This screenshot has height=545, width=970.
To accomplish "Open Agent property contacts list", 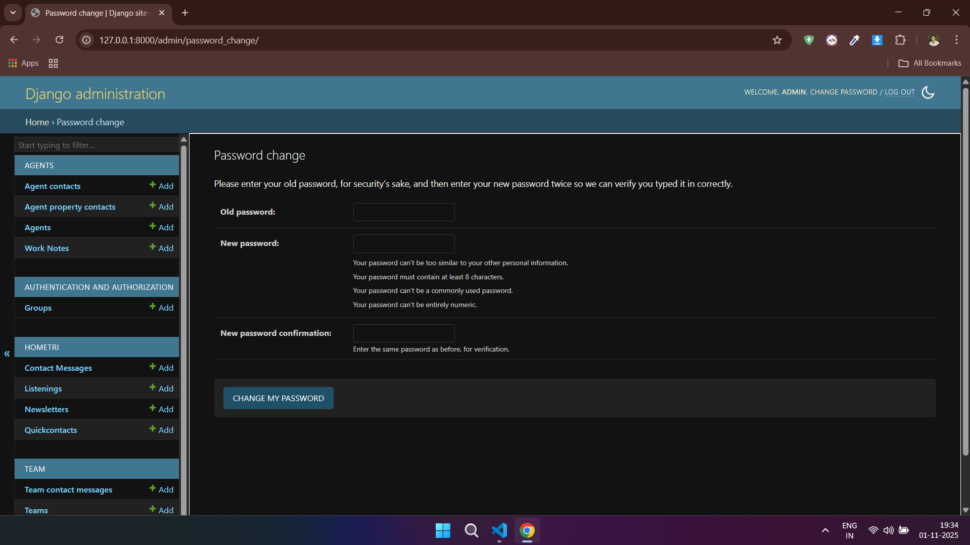I will tap(70, 207).
